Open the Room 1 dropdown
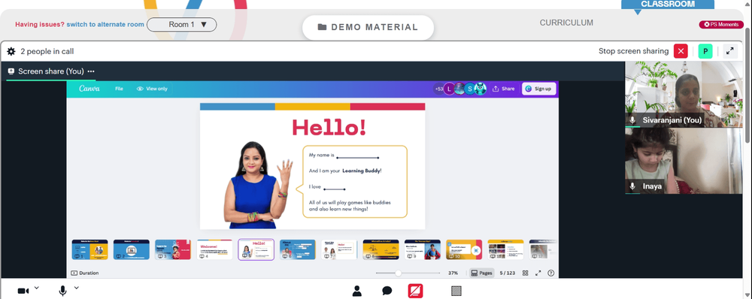752x299 pixels. [x=182, y=25]
